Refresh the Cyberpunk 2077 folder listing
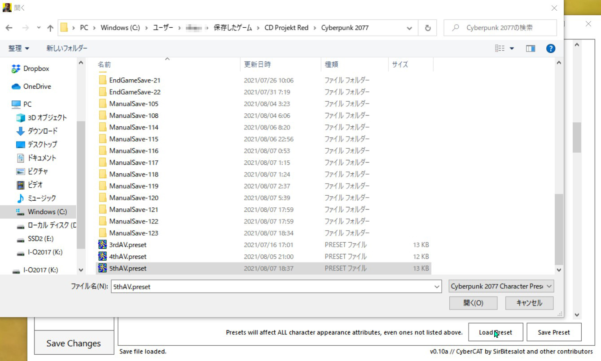Screen dimensions: 601x361 427,28
